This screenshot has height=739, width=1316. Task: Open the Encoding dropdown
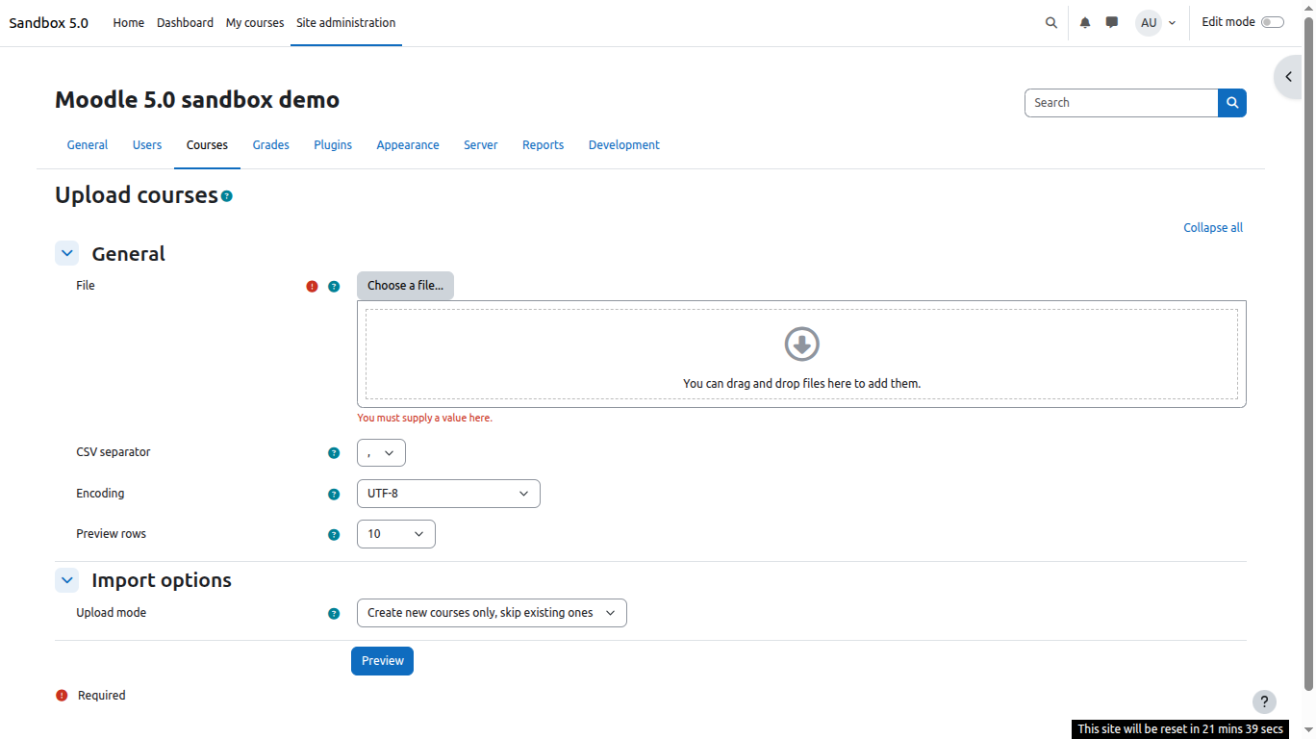pyautogui.click(x=448, y=493)
